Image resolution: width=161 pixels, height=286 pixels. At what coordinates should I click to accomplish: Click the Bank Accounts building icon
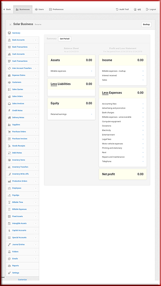[9, 40]
